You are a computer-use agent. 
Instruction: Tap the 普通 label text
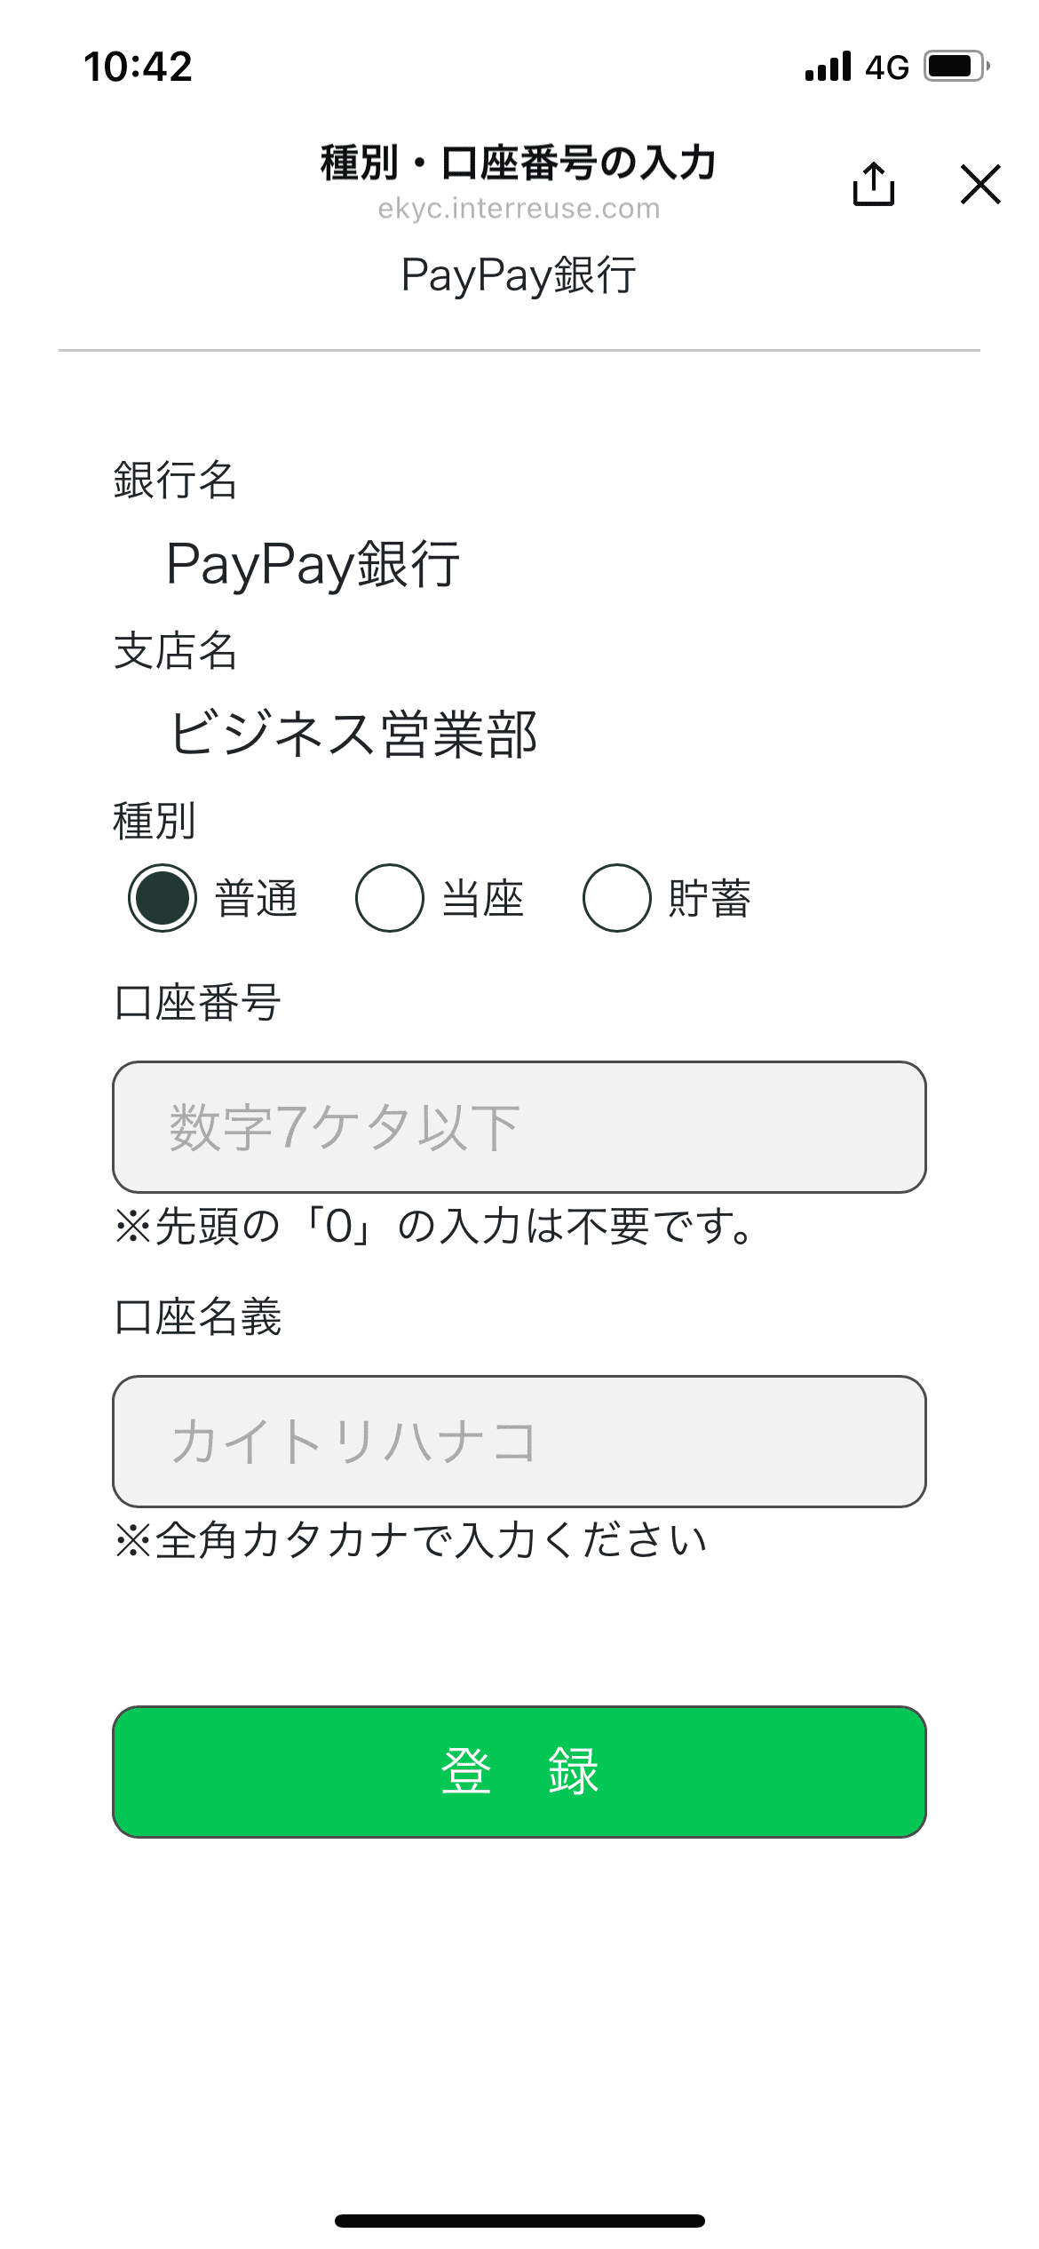257,898
